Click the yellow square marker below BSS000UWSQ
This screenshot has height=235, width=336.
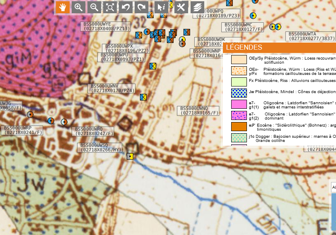pyautogui.click(x=130, y=156)
